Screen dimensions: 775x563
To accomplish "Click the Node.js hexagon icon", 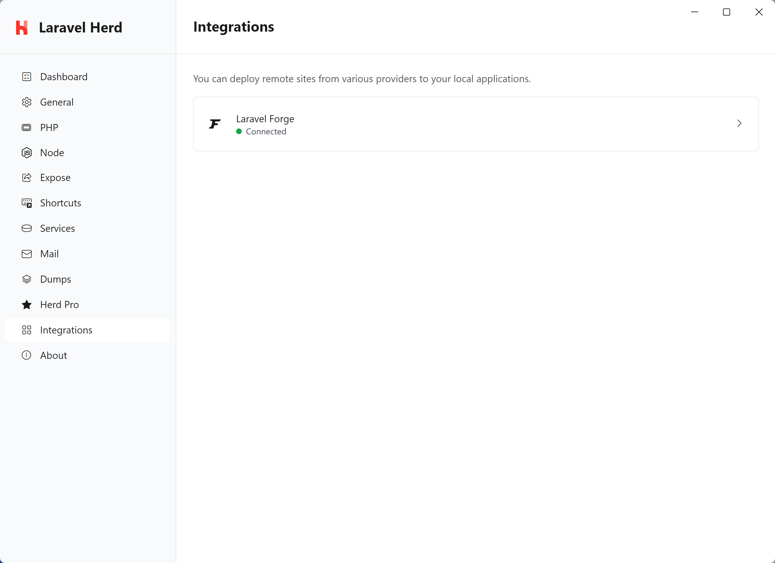I will 26,152.
